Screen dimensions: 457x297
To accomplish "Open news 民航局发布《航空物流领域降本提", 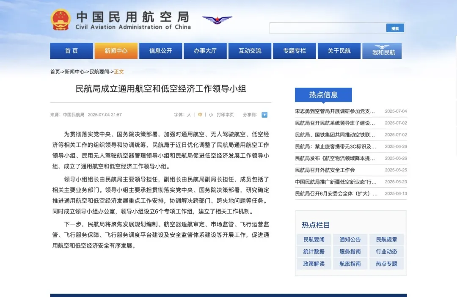I will tap(335, 158).
